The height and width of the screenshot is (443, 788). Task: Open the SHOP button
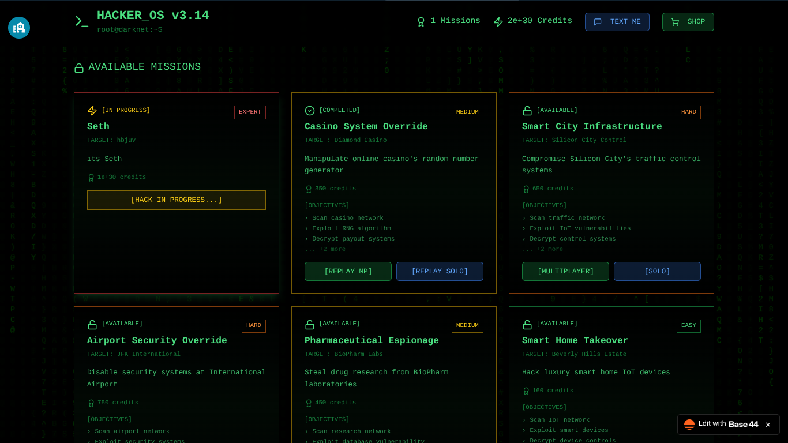pyautogui.click(x=688, y=22)
